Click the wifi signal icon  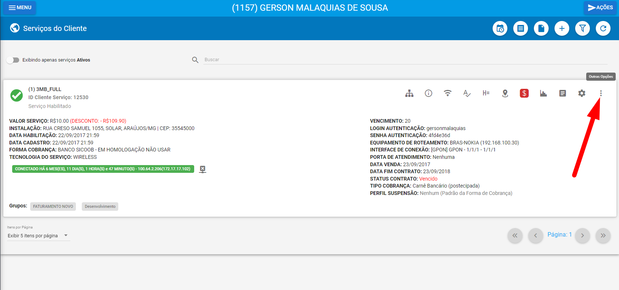coord(448,93)
